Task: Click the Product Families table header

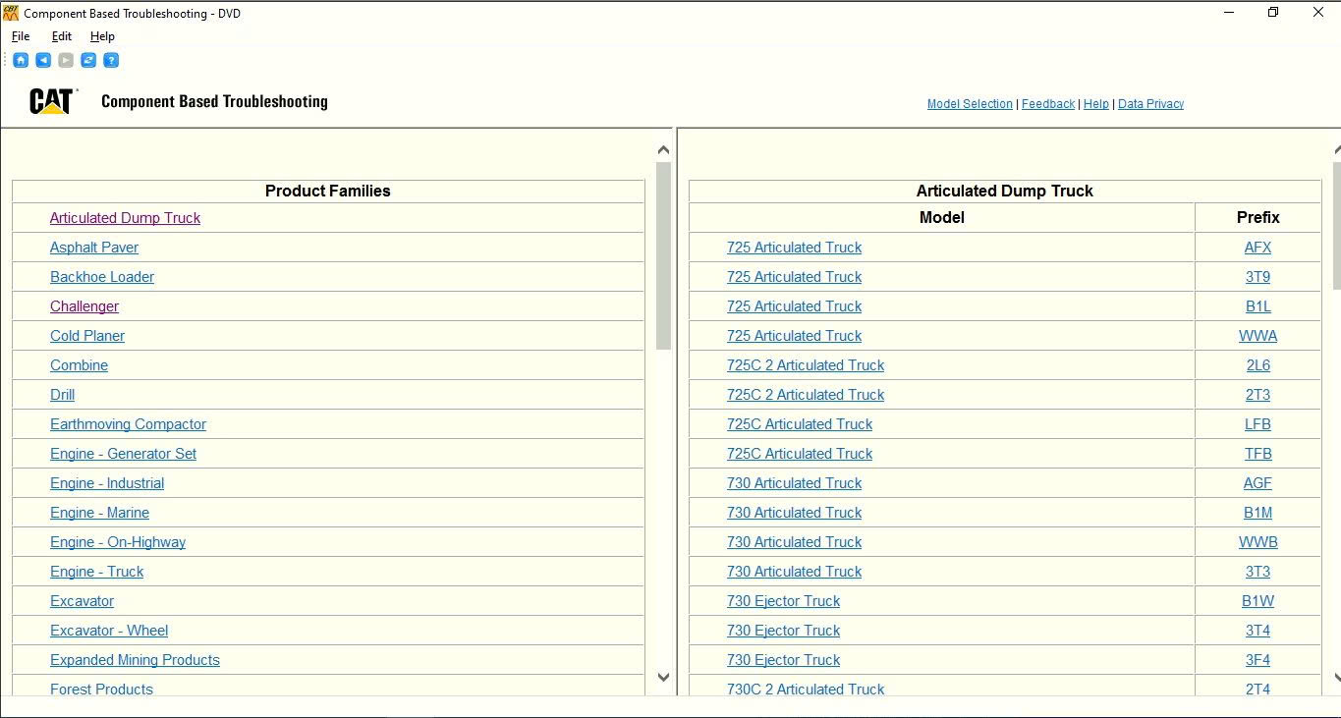Action: coord(328,192)
